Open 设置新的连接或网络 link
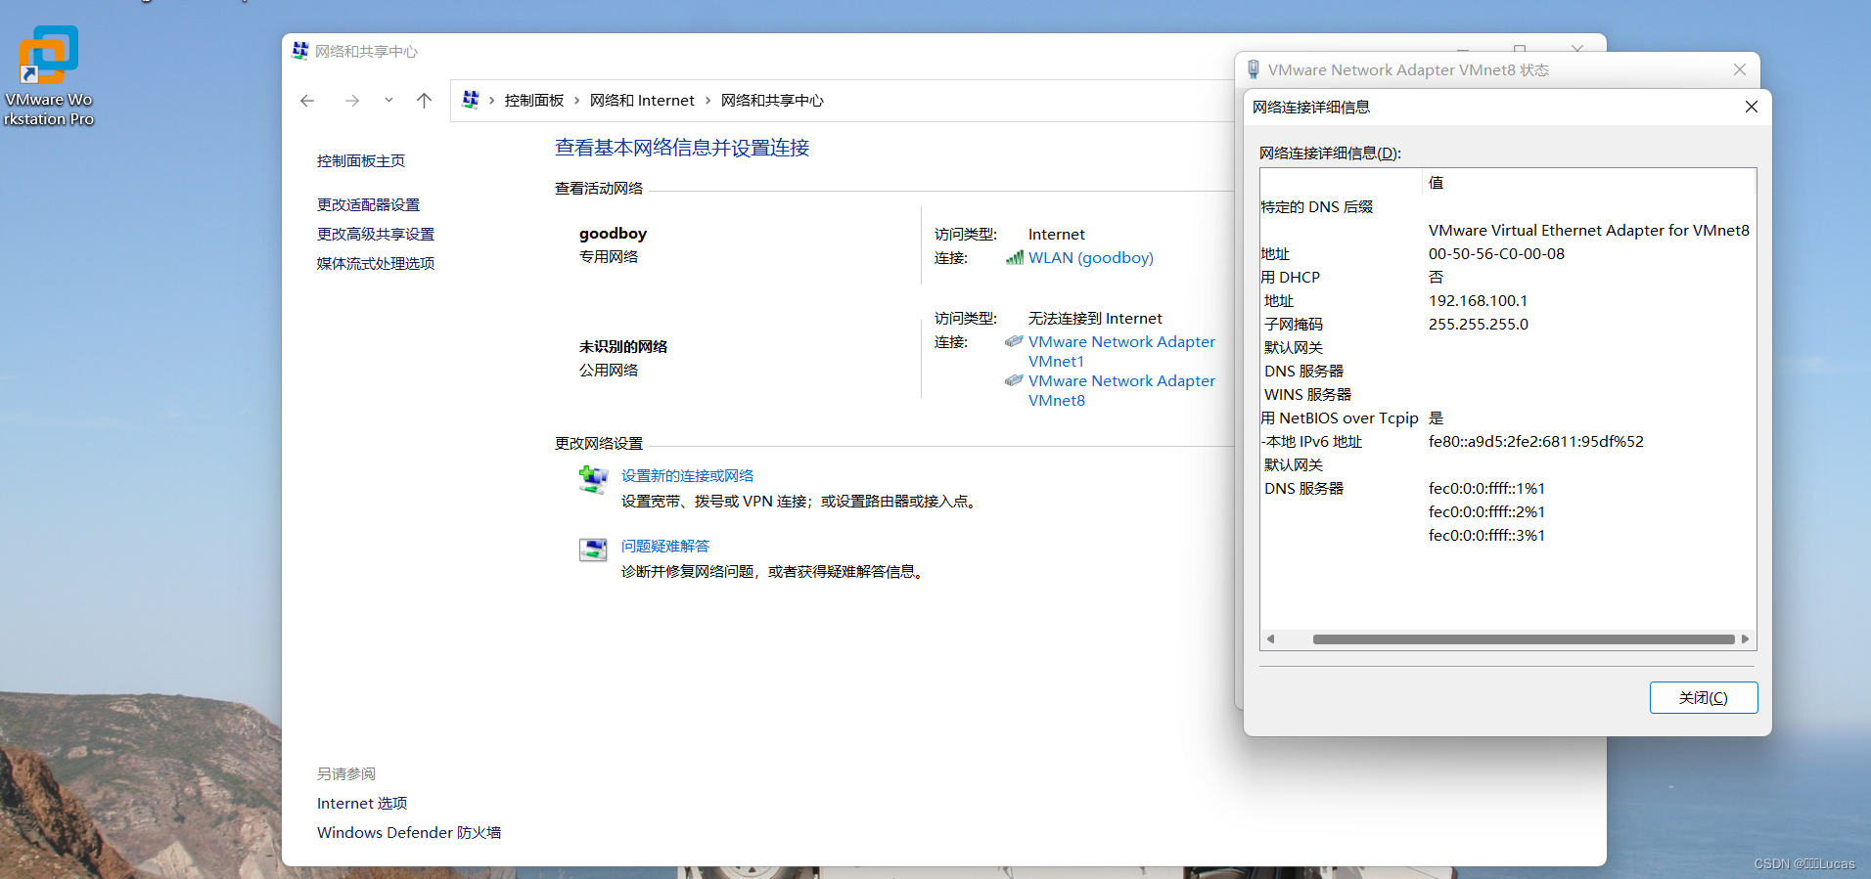1871x879 pixels. (x=687, y=476)
